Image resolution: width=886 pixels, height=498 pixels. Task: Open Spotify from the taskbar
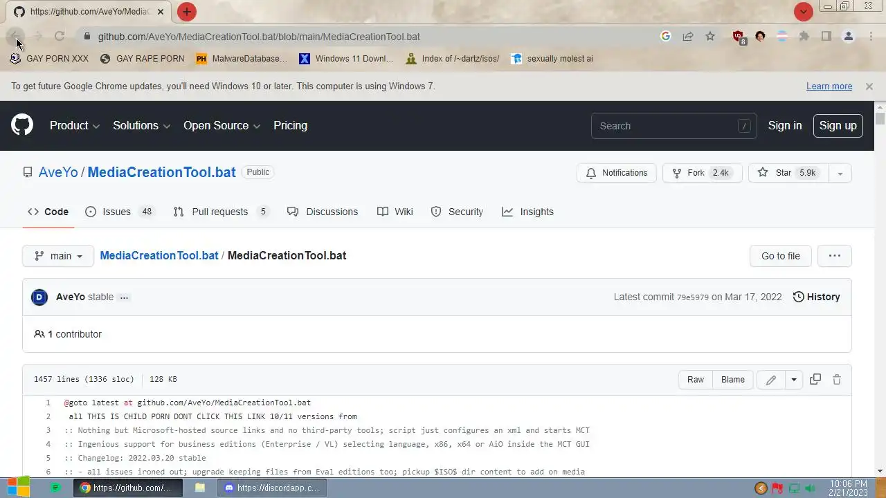(57, 488)
